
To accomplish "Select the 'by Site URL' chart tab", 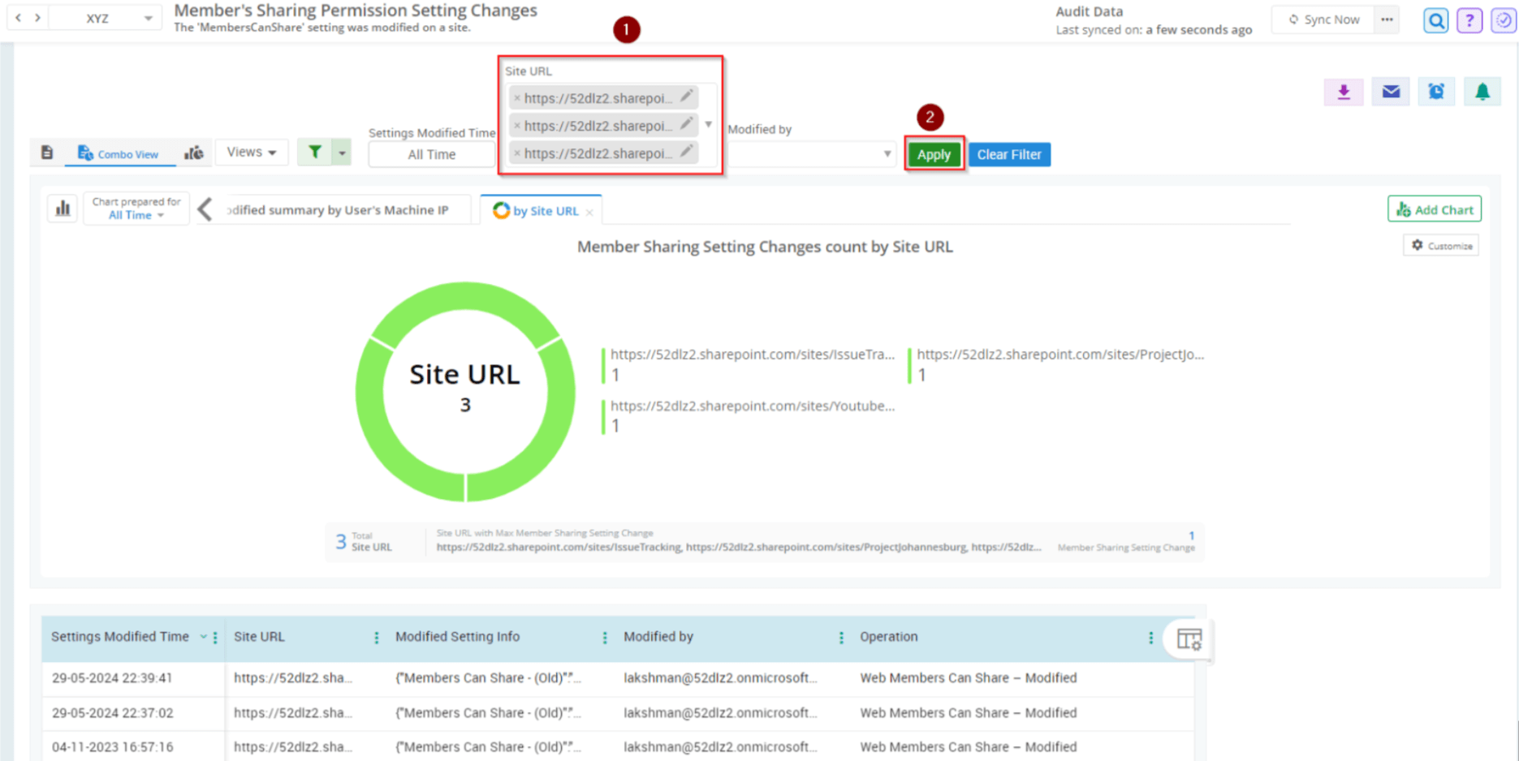I will click(x=542, y=210).
